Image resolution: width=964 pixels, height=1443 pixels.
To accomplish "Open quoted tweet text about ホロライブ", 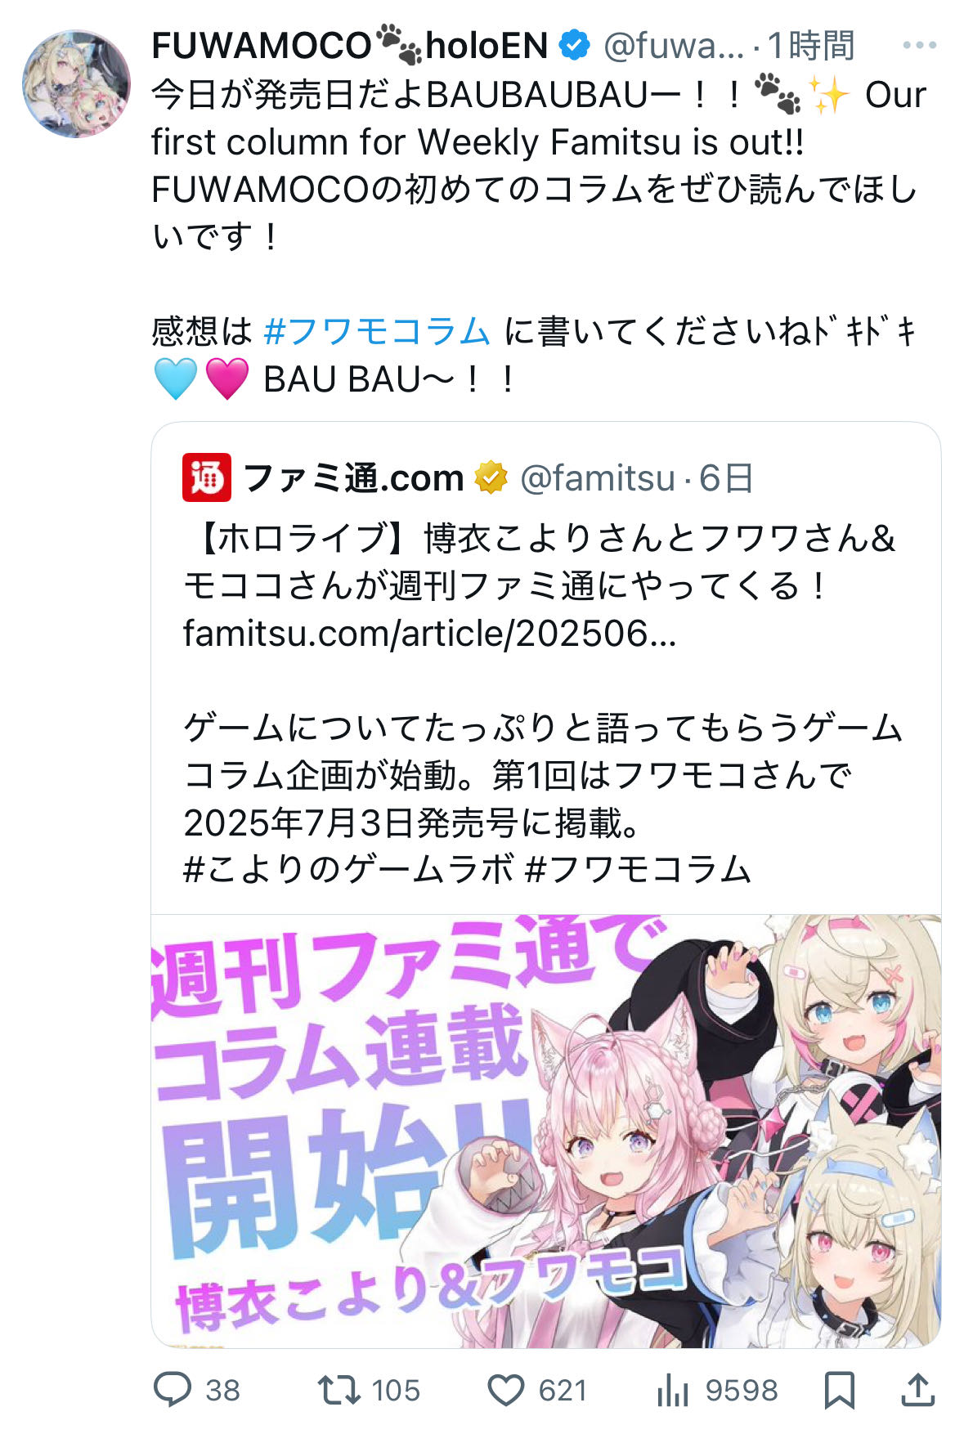I will pos(540,563).
